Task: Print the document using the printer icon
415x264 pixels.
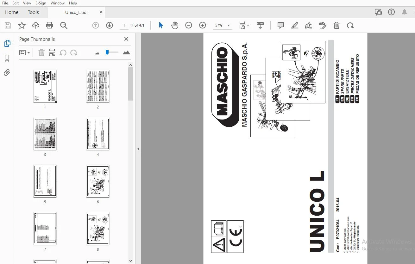Action: click(49, 25)
